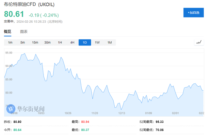Select the 4H interval
Screen dimensions: 209x135
point(72,43)
